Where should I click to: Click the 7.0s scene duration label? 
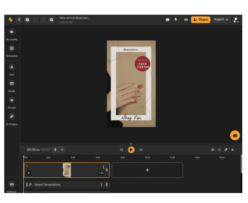pyautogui.click(x=101, y=173)
